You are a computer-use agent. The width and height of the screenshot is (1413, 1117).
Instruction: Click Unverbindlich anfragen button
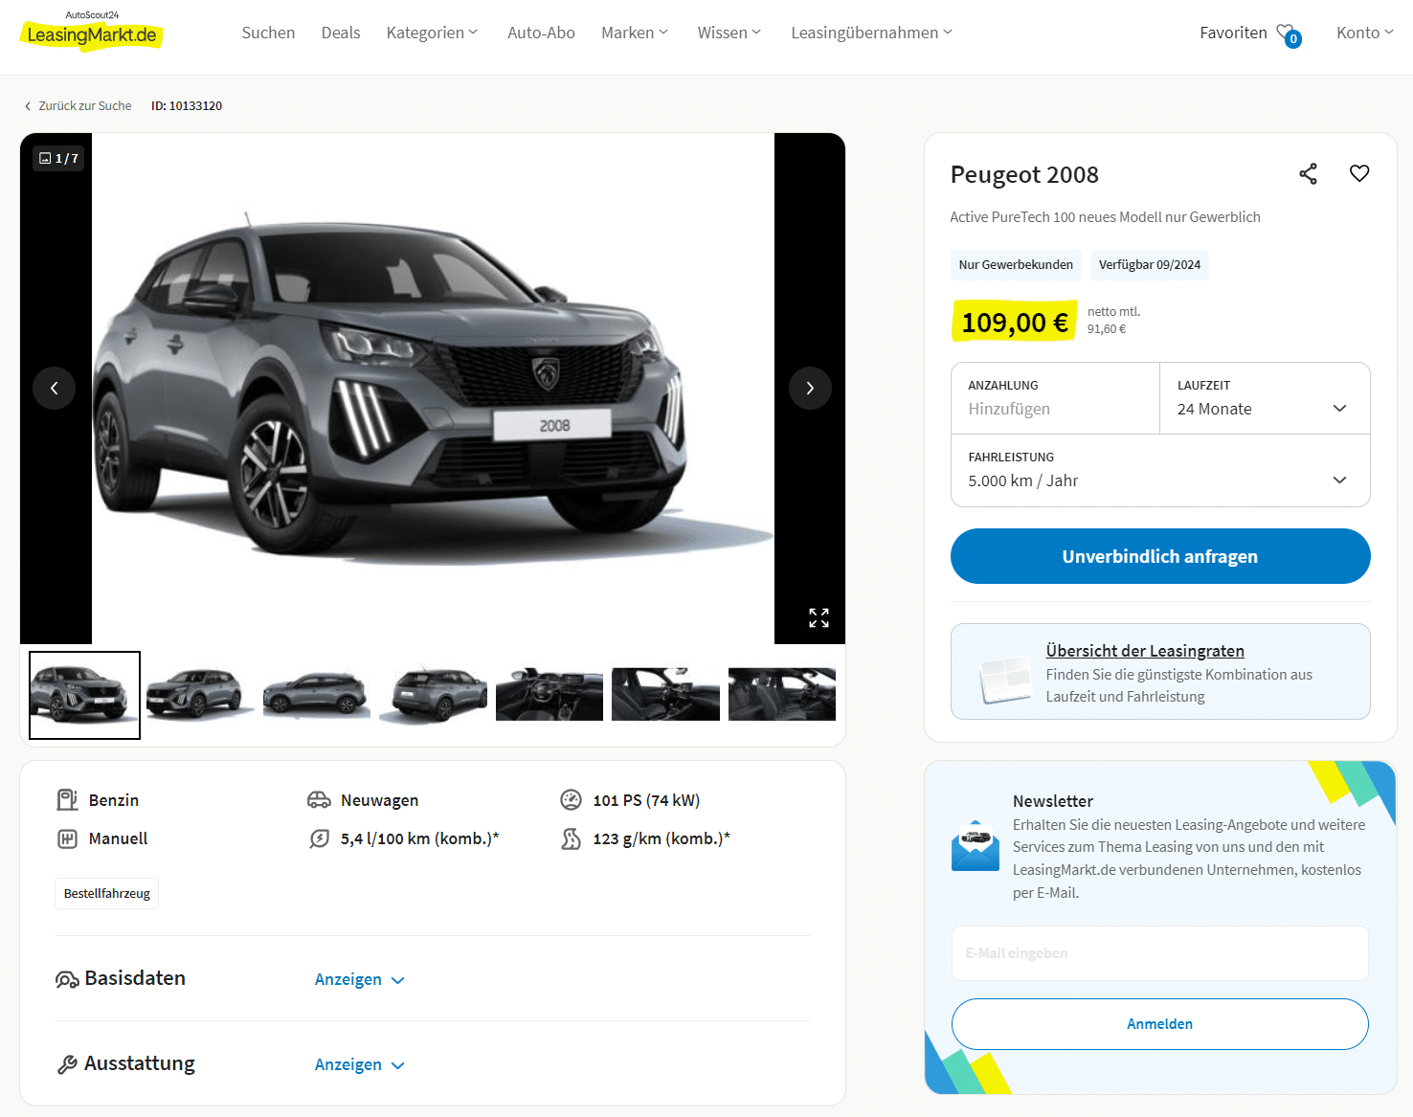(1160, 556)
